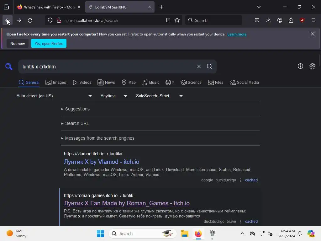Open the notifications bell in taskbar
Viewport: 321px width, 241px height.
(300, 233)
